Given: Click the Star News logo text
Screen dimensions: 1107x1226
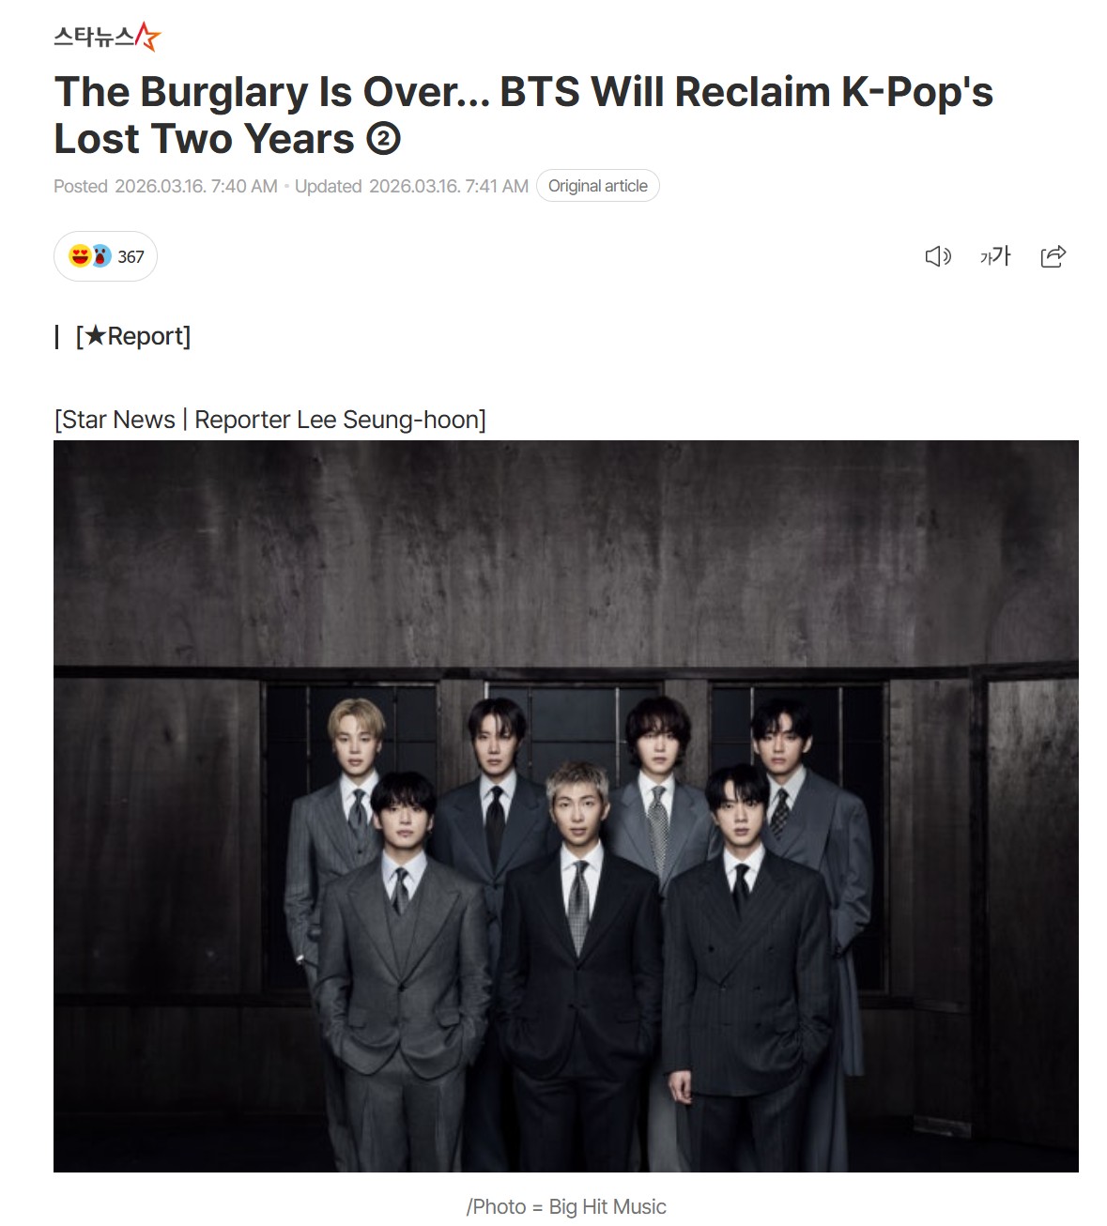Looking at the screenshot, I should tap(94, 38).
